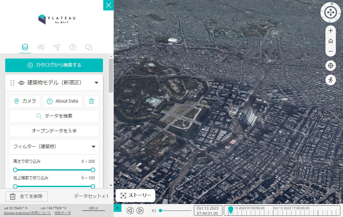Click the Lat 35.70435 ° N readout
The image size is (343, 217).
tap(16, 208)
